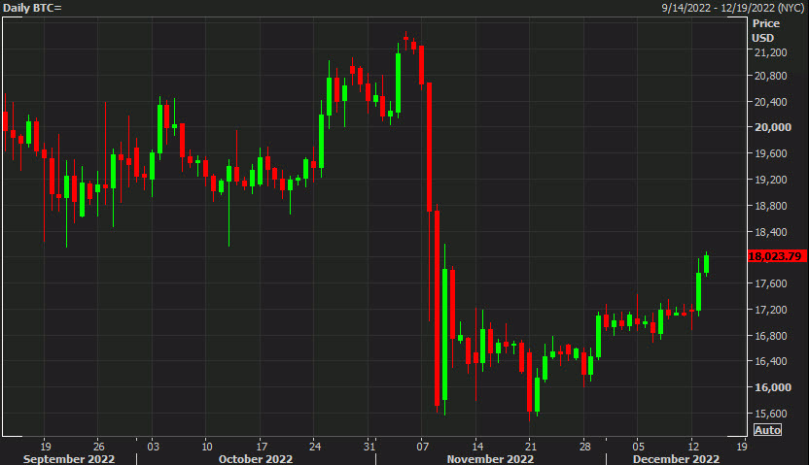This screenshot has width=809, height=465.
Task: Click the 17,200 price axis label
Action: click(x=771, y=310)
